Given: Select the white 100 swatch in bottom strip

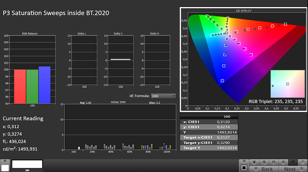Looking at the screenshot, I should click(x=27, y=164).
